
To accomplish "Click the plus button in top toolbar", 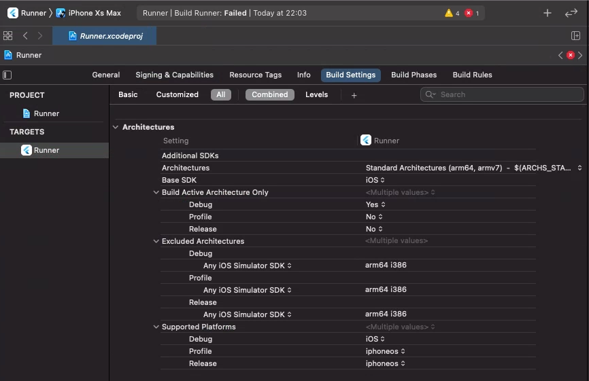I will pyautogui.click(x=548, y=13).
